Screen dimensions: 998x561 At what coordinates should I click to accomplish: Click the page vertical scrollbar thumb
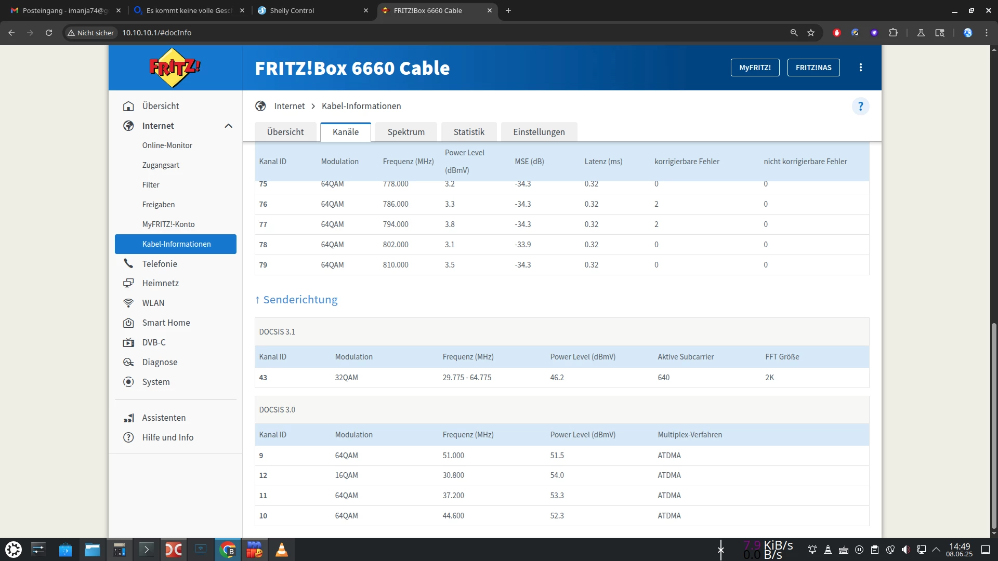pos(994,426)
